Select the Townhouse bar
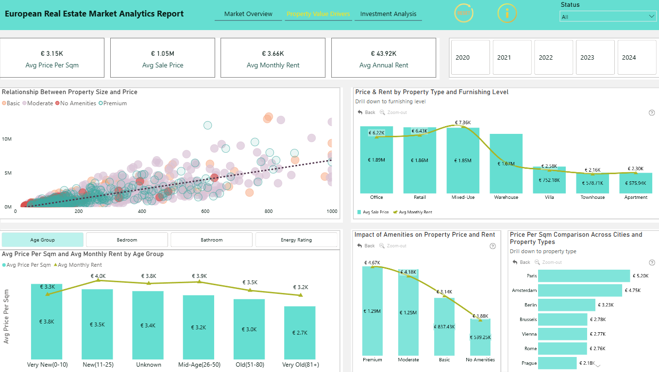Image resolution: width=659 pixels, height=372 pixels. 592,183
